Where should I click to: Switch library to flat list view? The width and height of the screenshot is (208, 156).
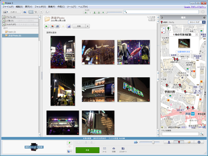click(31, 12)
